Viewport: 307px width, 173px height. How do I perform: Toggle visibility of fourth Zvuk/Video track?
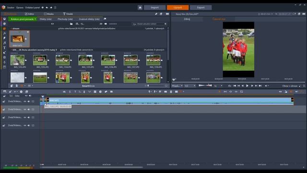pos(25,125)
